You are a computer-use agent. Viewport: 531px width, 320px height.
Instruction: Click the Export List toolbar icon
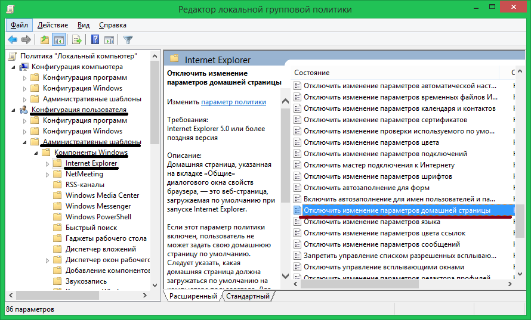(x=77, y=40)
